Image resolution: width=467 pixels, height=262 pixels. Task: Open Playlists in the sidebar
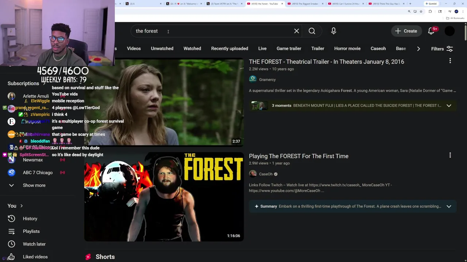31,231
